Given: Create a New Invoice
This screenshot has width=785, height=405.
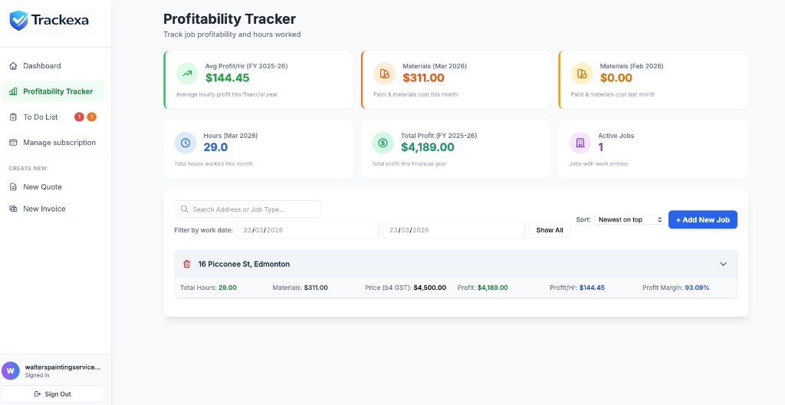Looking at the screenshot, I should [x=53, y=209].
